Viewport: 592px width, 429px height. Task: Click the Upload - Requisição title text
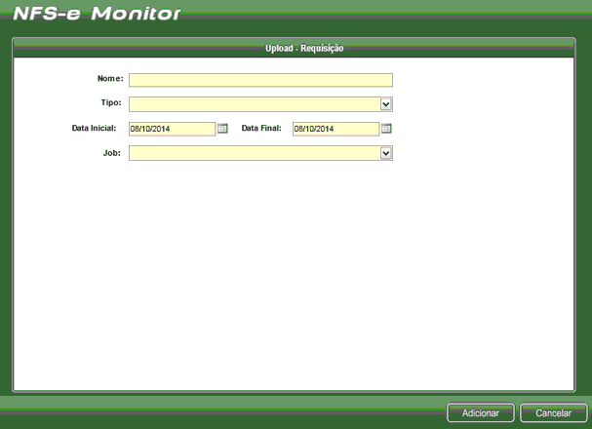click(x=304, y=49)
